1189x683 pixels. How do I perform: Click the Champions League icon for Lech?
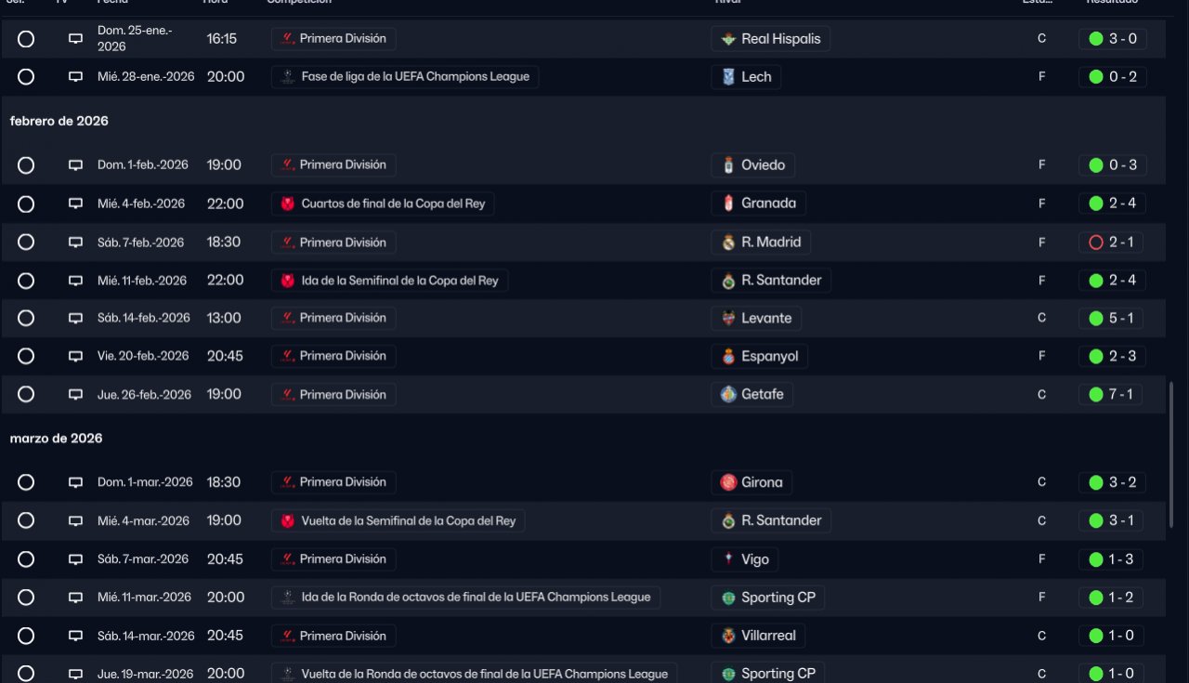click(x=288, y=77)
